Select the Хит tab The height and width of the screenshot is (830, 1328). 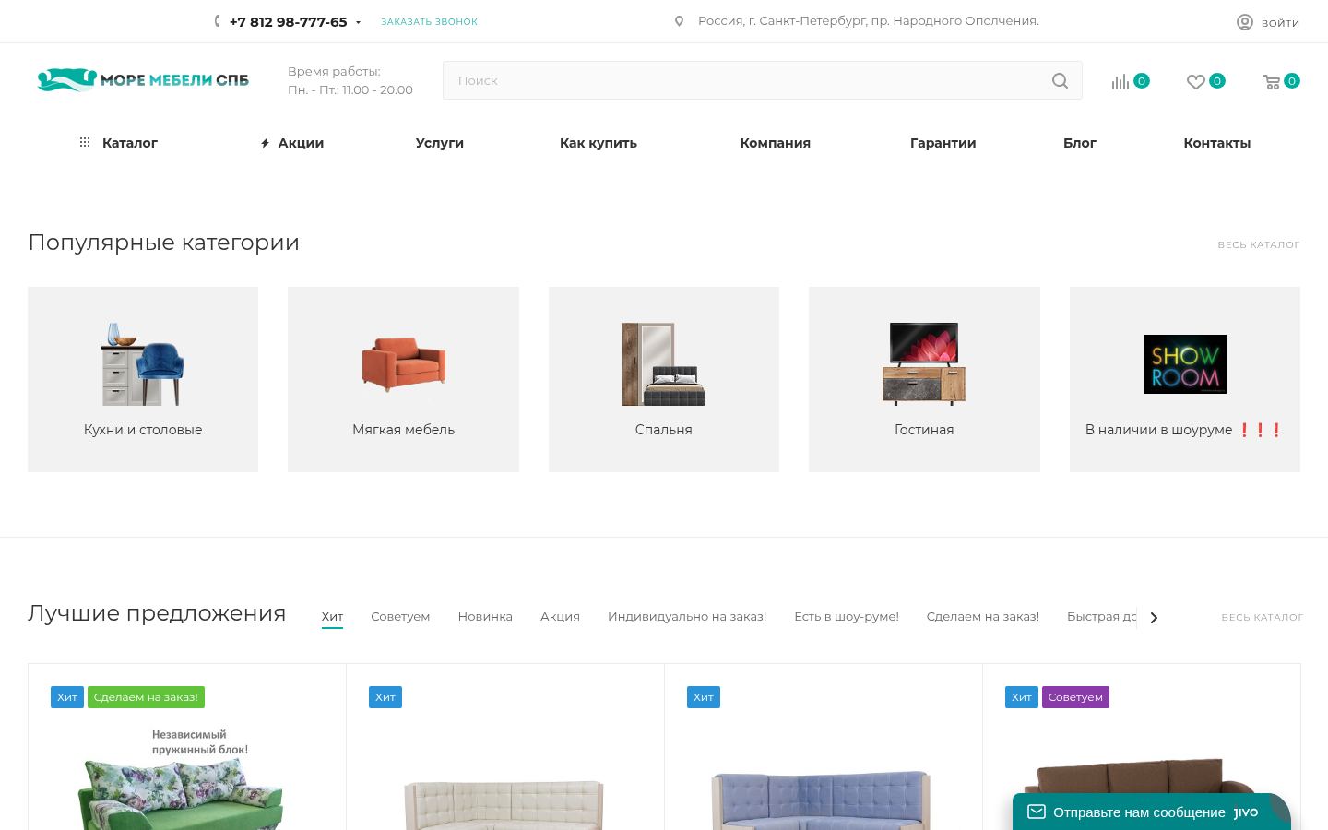pos(332,616)
